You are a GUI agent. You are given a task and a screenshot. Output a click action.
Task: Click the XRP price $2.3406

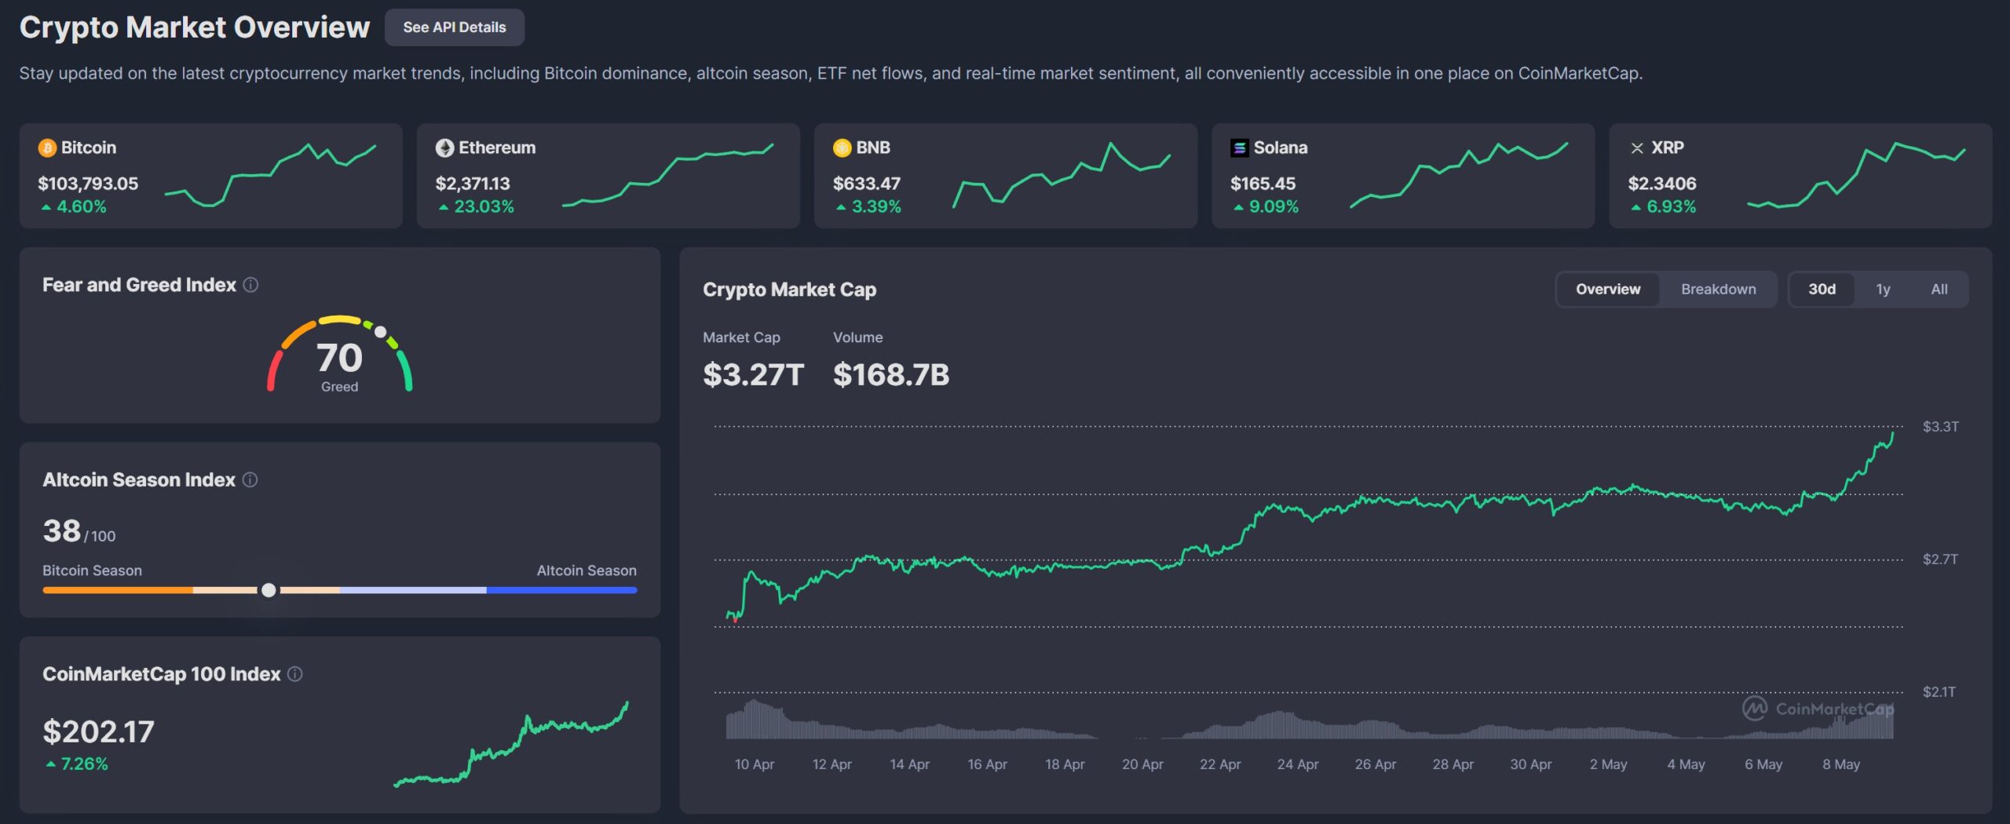1662,184
